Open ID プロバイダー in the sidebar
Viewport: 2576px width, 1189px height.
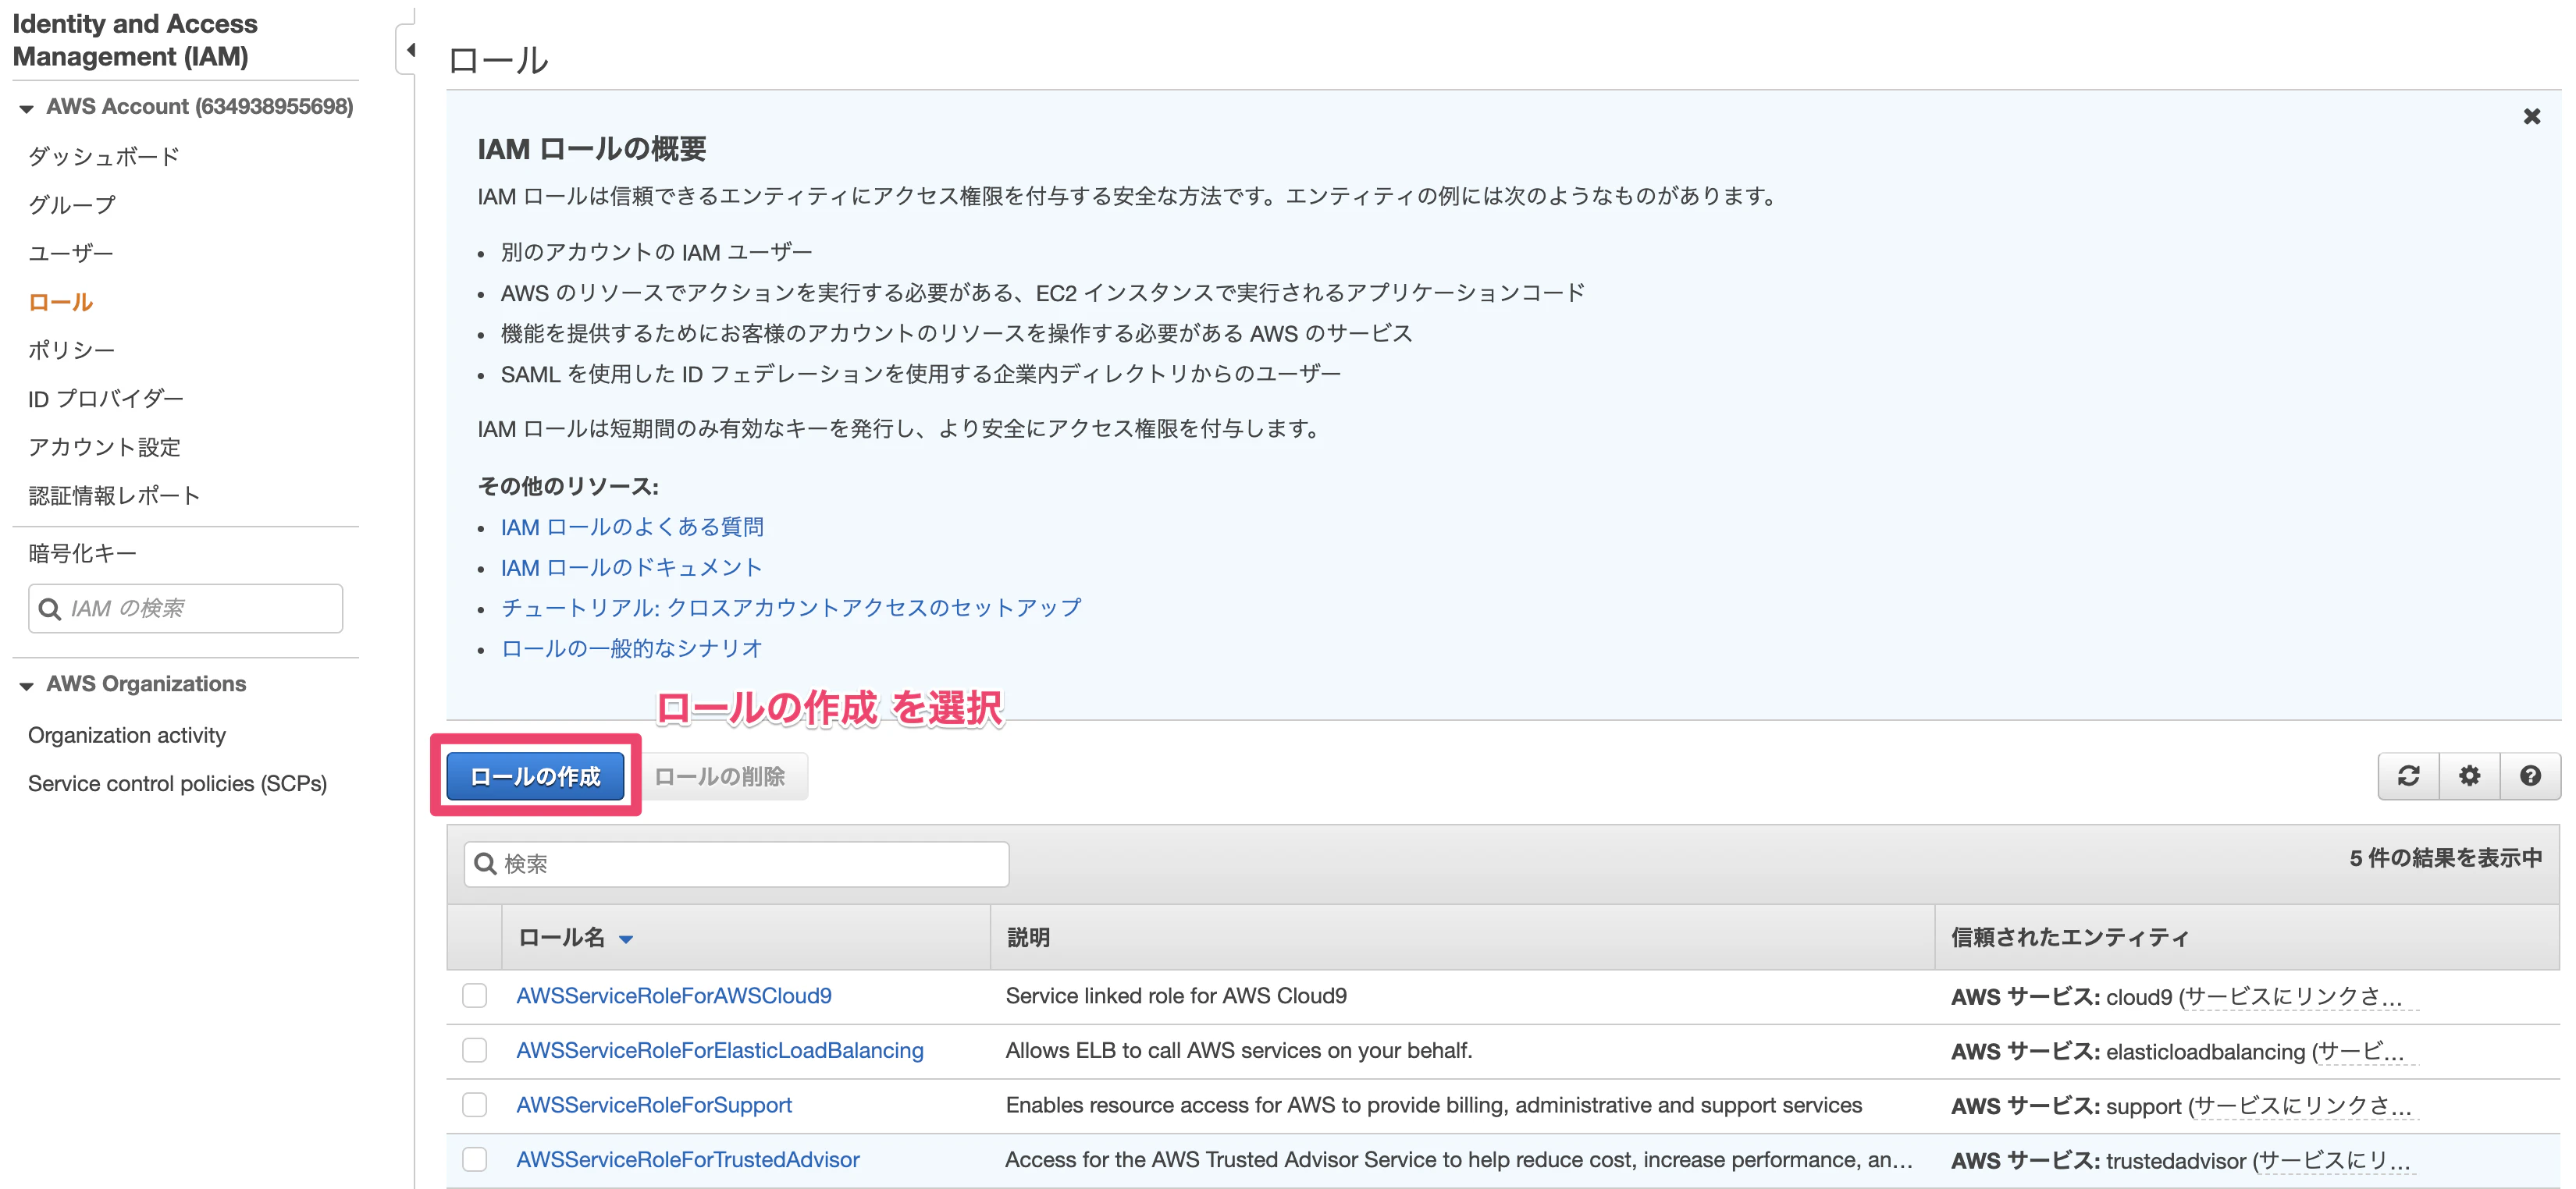coord(106,399)
